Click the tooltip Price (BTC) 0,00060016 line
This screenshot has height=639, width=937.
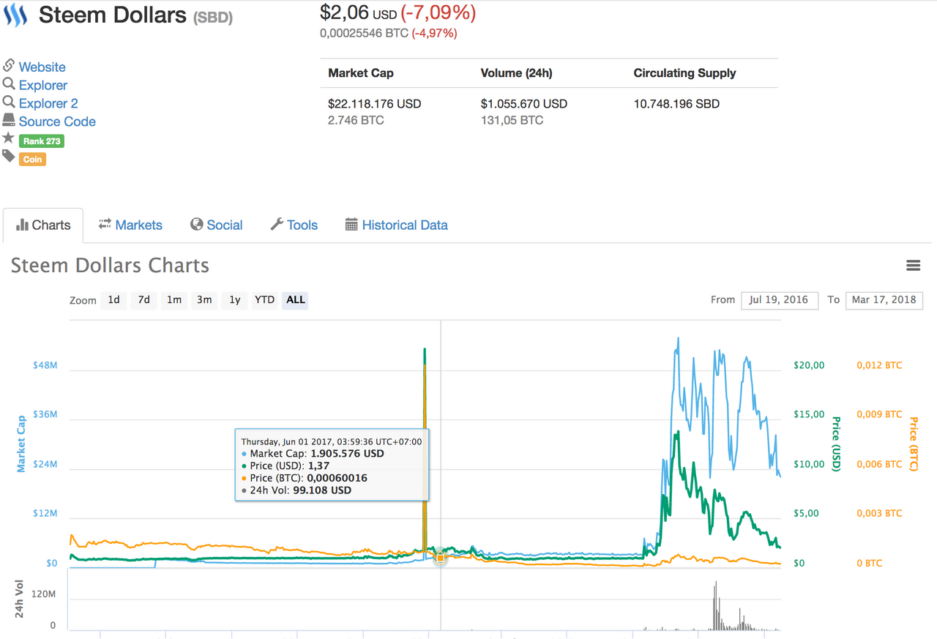(304, 478)
